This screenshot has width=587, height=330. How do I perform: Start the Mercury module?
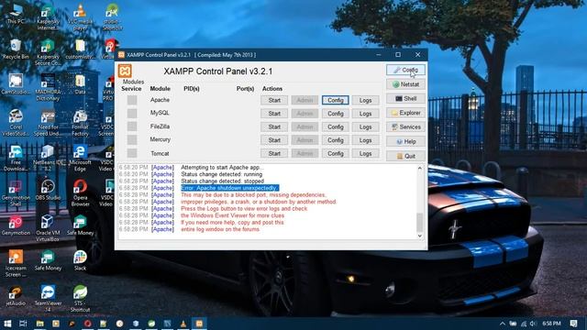point(274,140)
